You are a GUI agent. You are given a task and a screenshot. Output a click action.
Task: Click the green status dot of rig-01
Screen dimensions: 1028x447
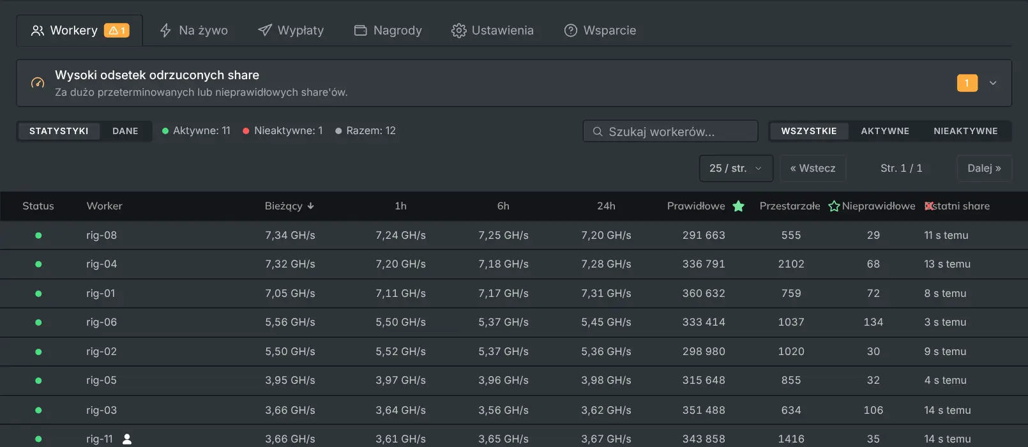coord(38,294)
